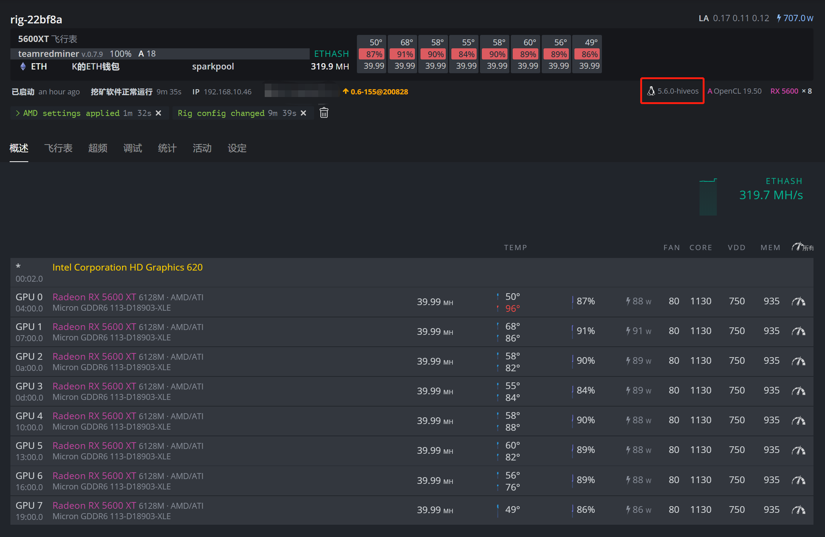Open the 超频 overclocking tab
The width and height of the screenshot is (825, 537).
98,148
